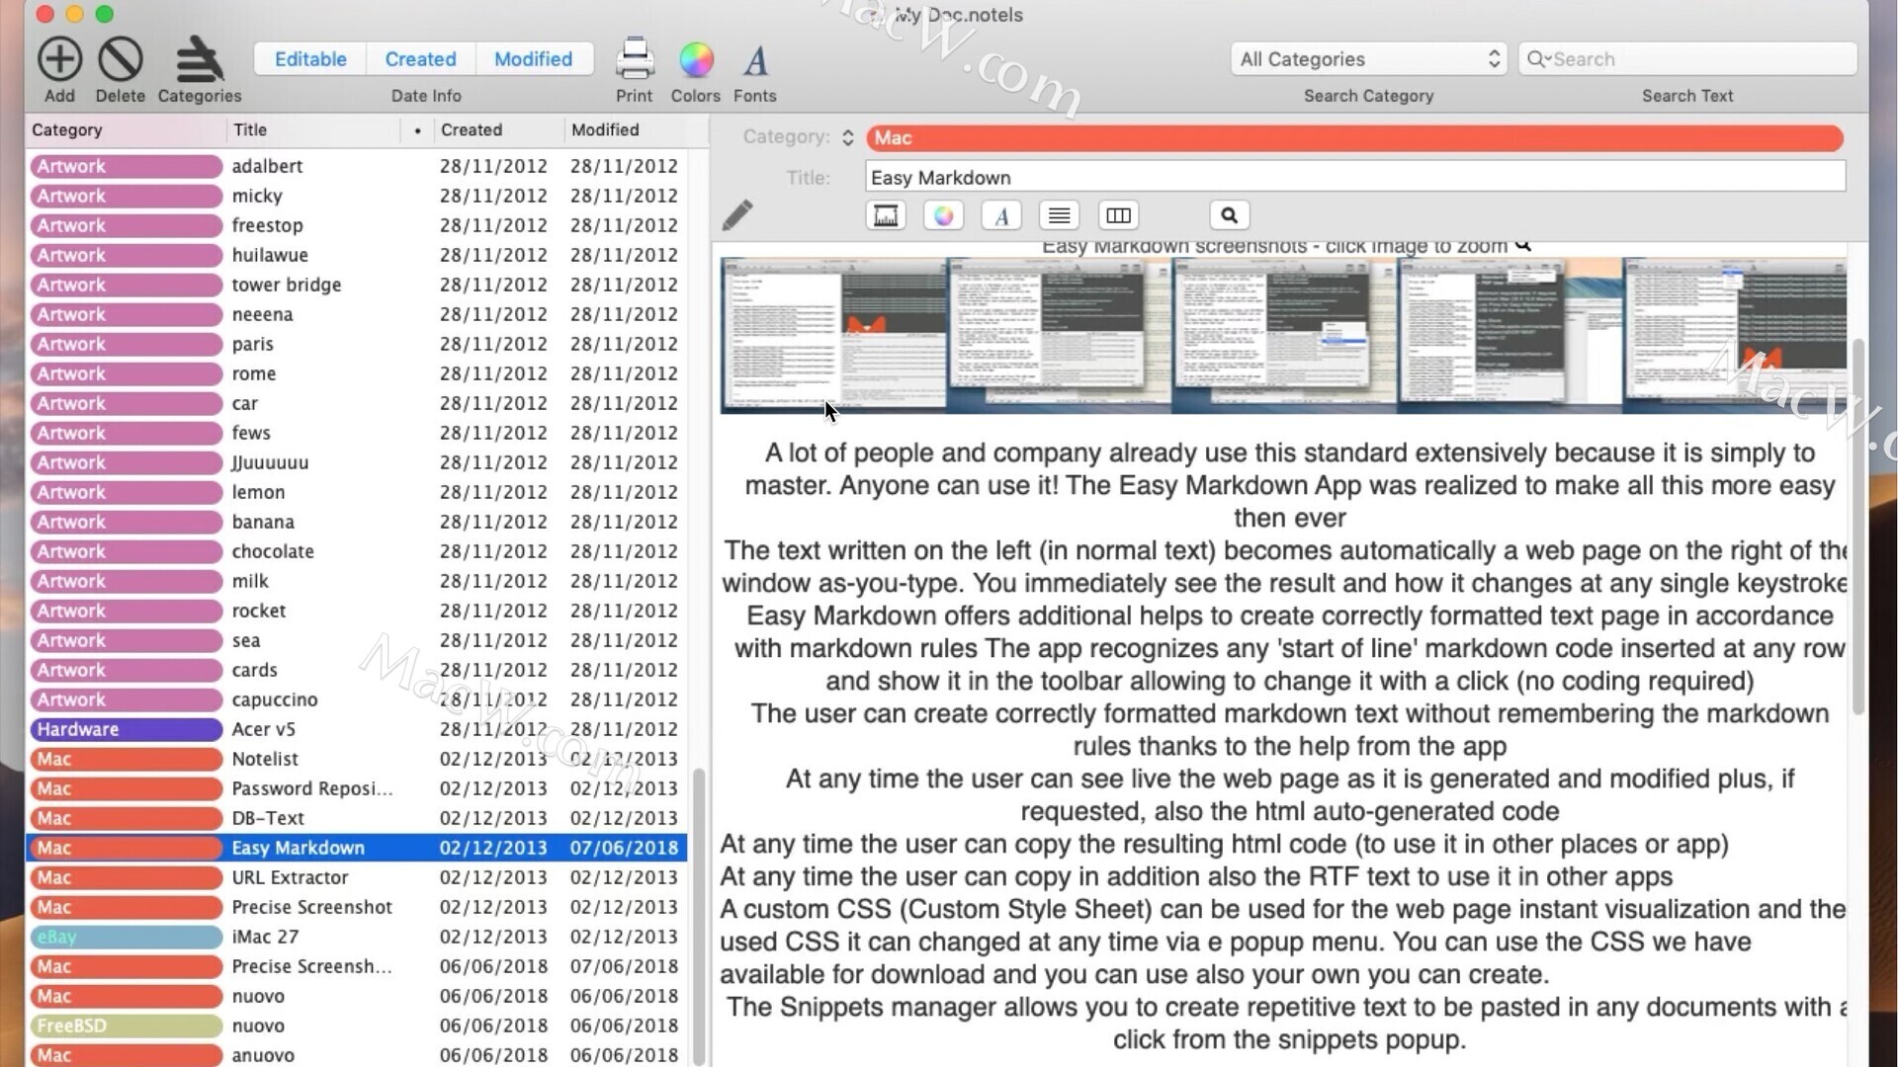This screenshot has height=1067, width=1898.
Task: Select the micky note row
Action: click(356, 196)
